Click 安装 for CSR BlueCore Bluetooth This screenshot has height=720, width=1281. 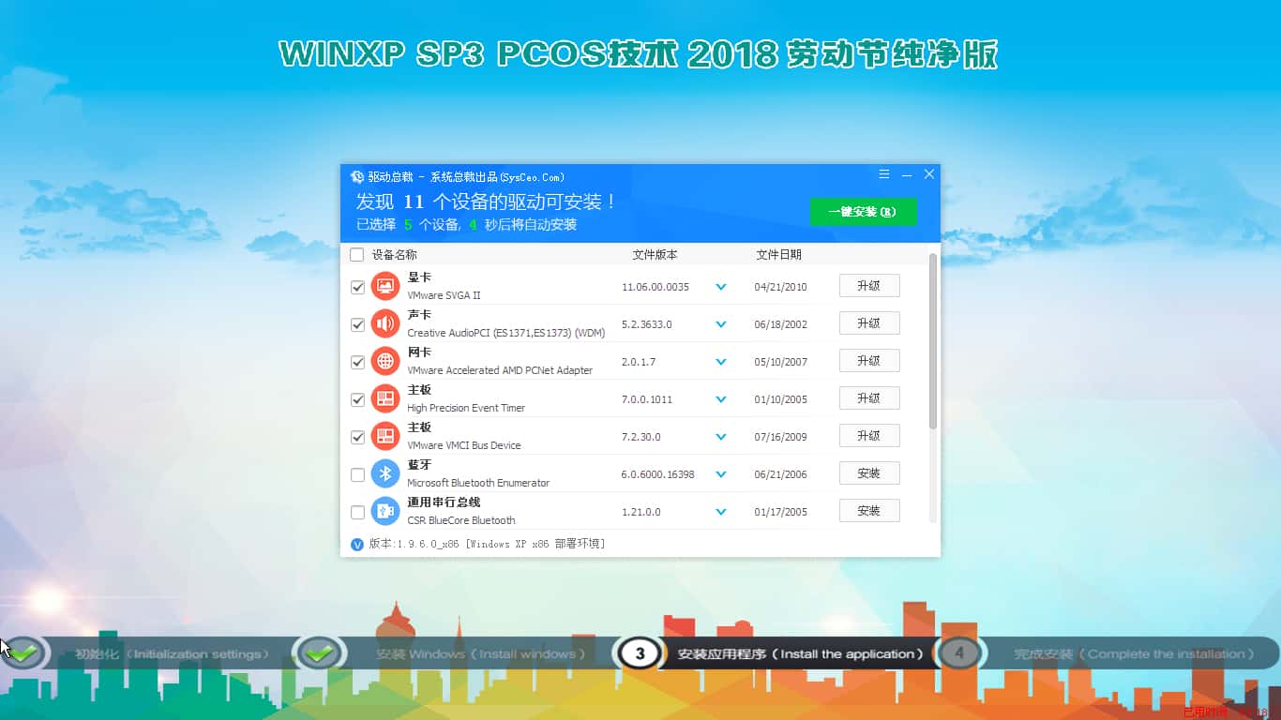click(x=869, y=511)
